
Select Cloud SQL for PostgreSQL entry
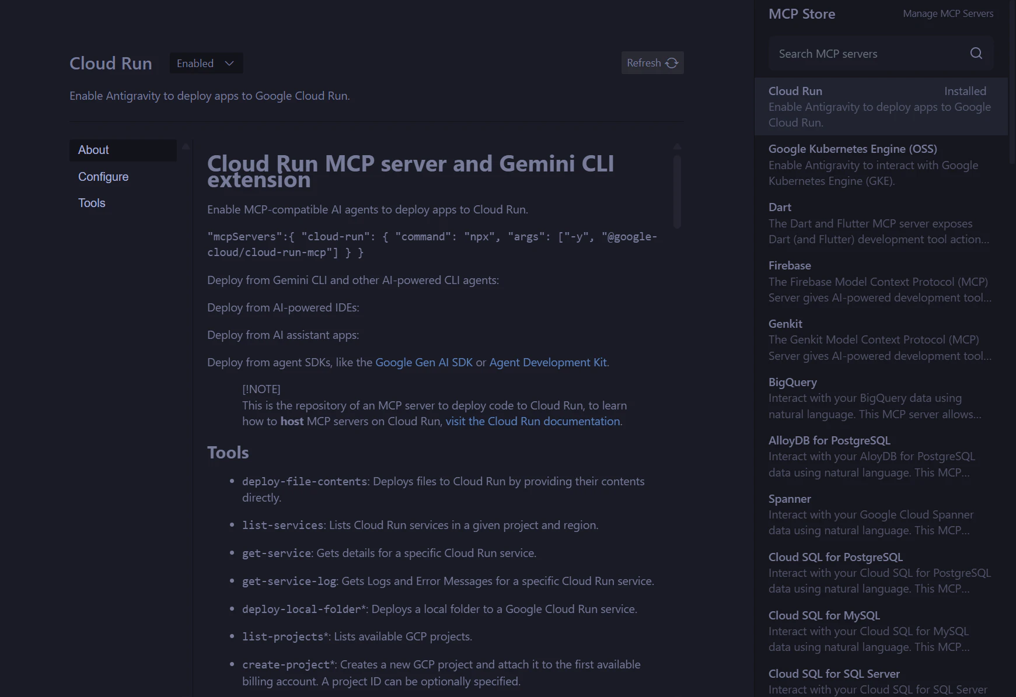[881, 573]
